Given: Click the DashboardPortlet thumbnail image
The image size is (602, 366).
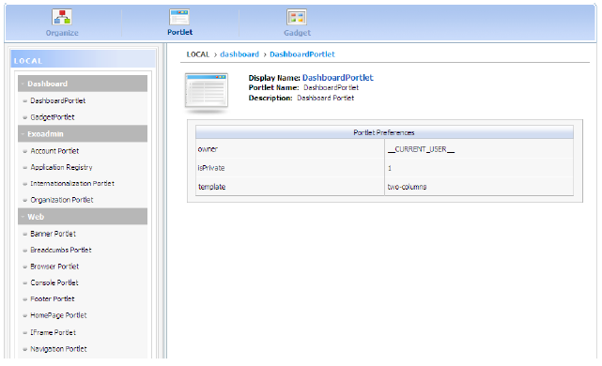Looking at the screenshot, I should 207,92.
